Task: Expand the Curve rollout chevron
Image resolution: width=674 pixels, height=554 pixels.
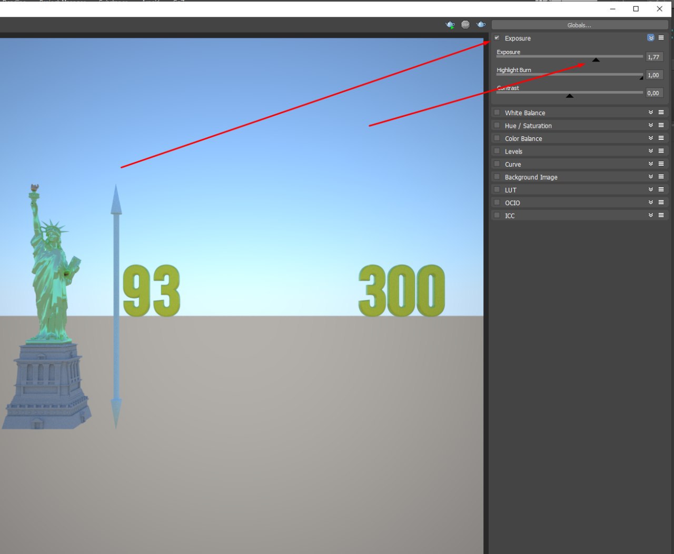Action: click(651, 164)
